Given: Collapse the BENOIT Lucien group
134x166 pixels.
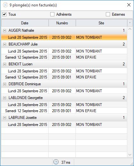Looking at the screenshot, I should [4, 64].
